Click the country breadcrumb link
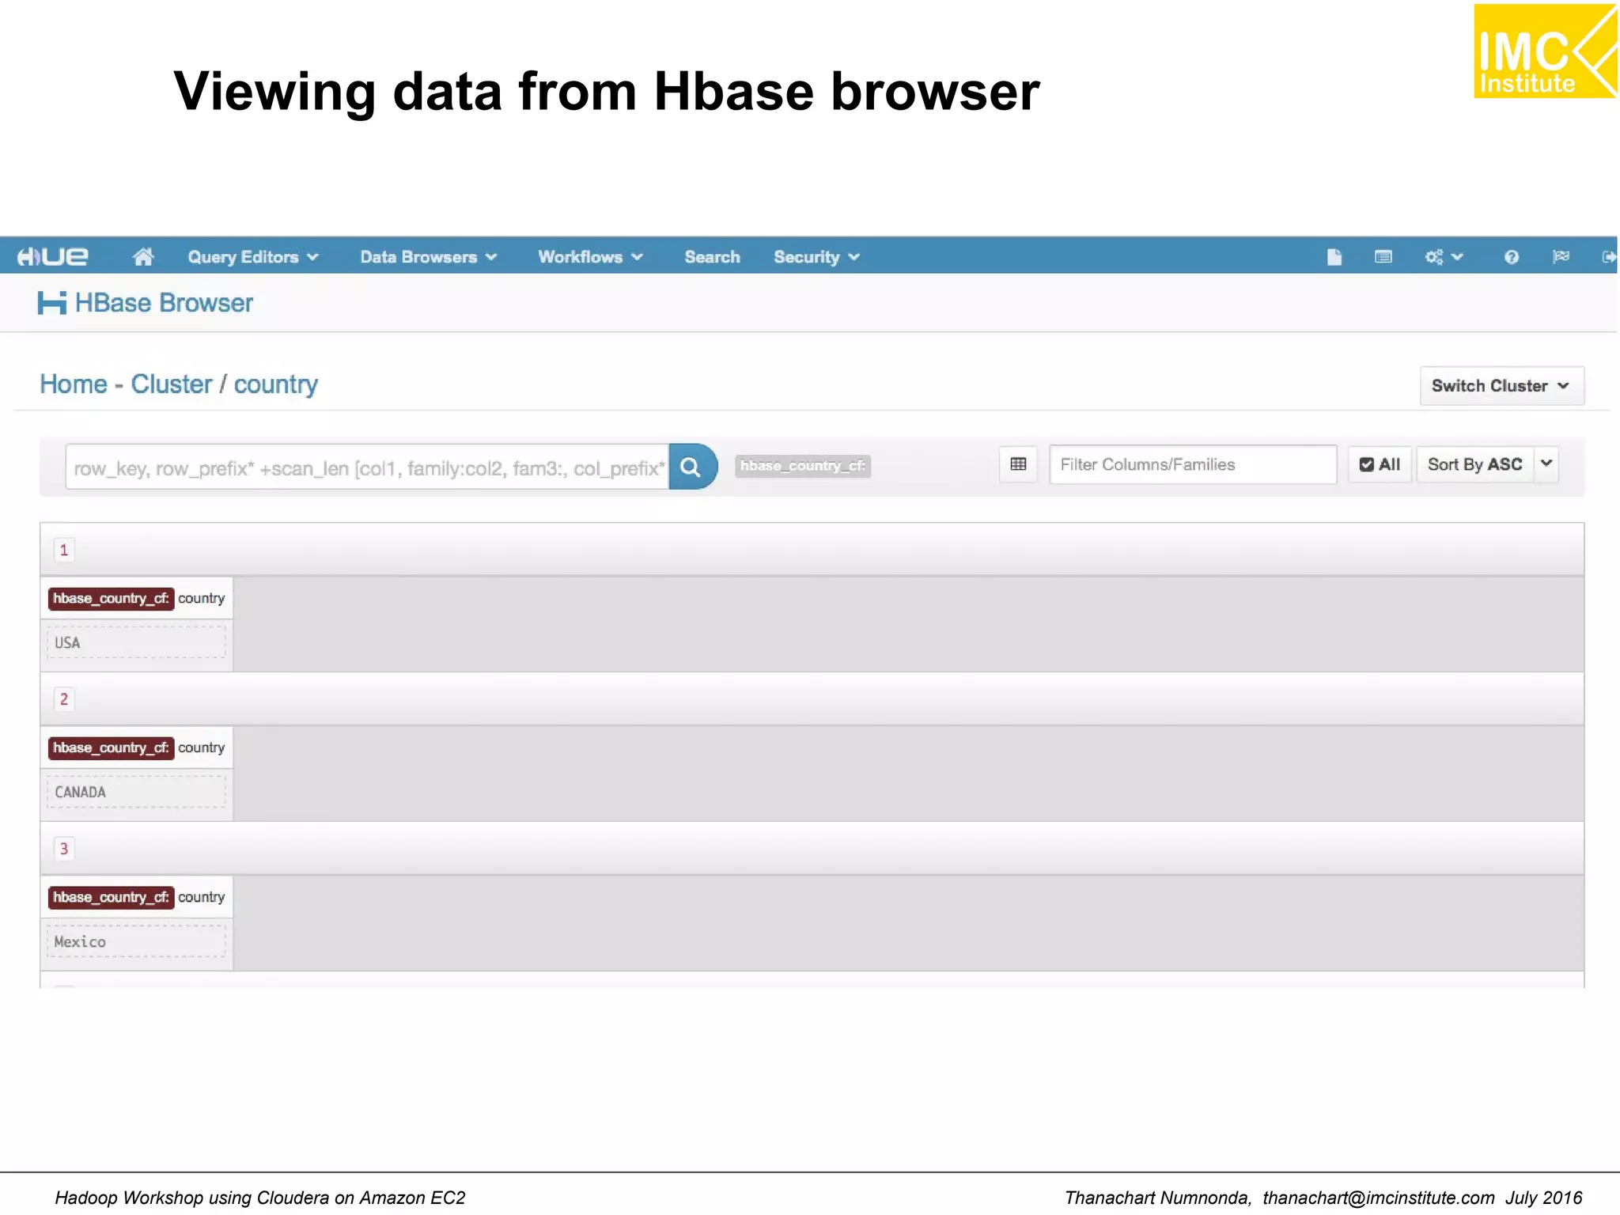 (275, 384)
